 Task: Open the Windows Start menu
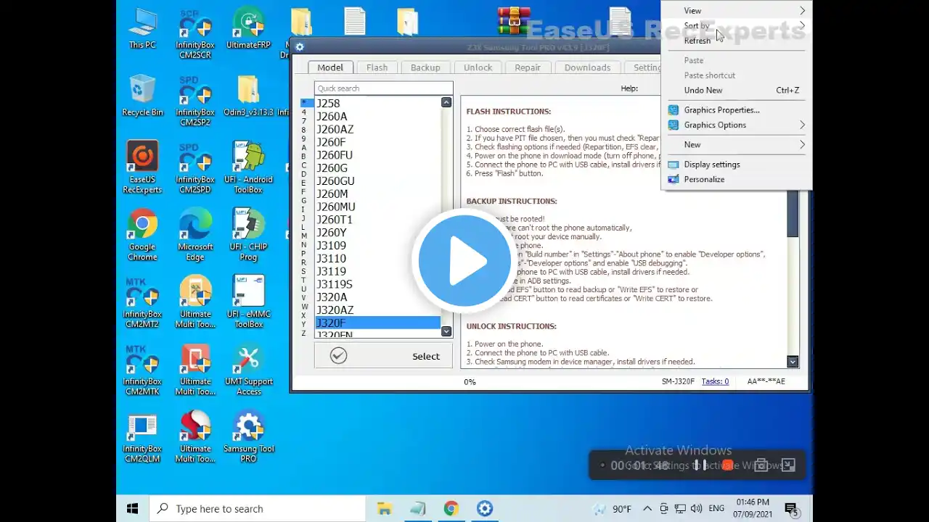pyautogui.click(x=132, y=508)
